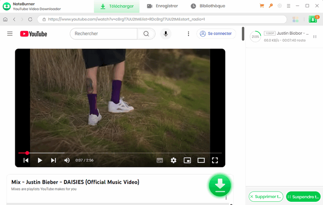Viewport: 323px width, 205px height.
Task: Click the Supprimer t... button
Action: point(266,197)
